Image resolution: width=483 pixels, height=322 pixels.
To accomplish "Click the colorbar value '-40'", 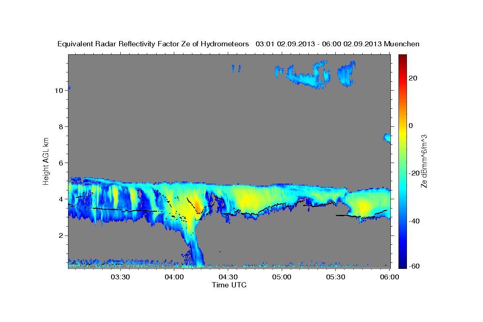I will pyautogui.click(x=414, y=221).
